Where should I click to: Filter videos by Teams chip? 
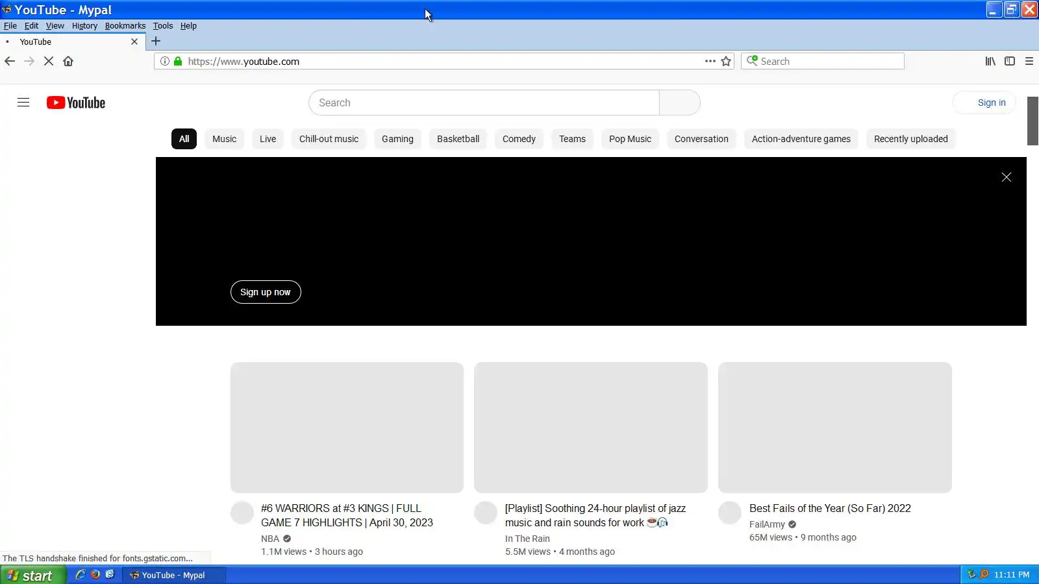(x=572, y=139)
